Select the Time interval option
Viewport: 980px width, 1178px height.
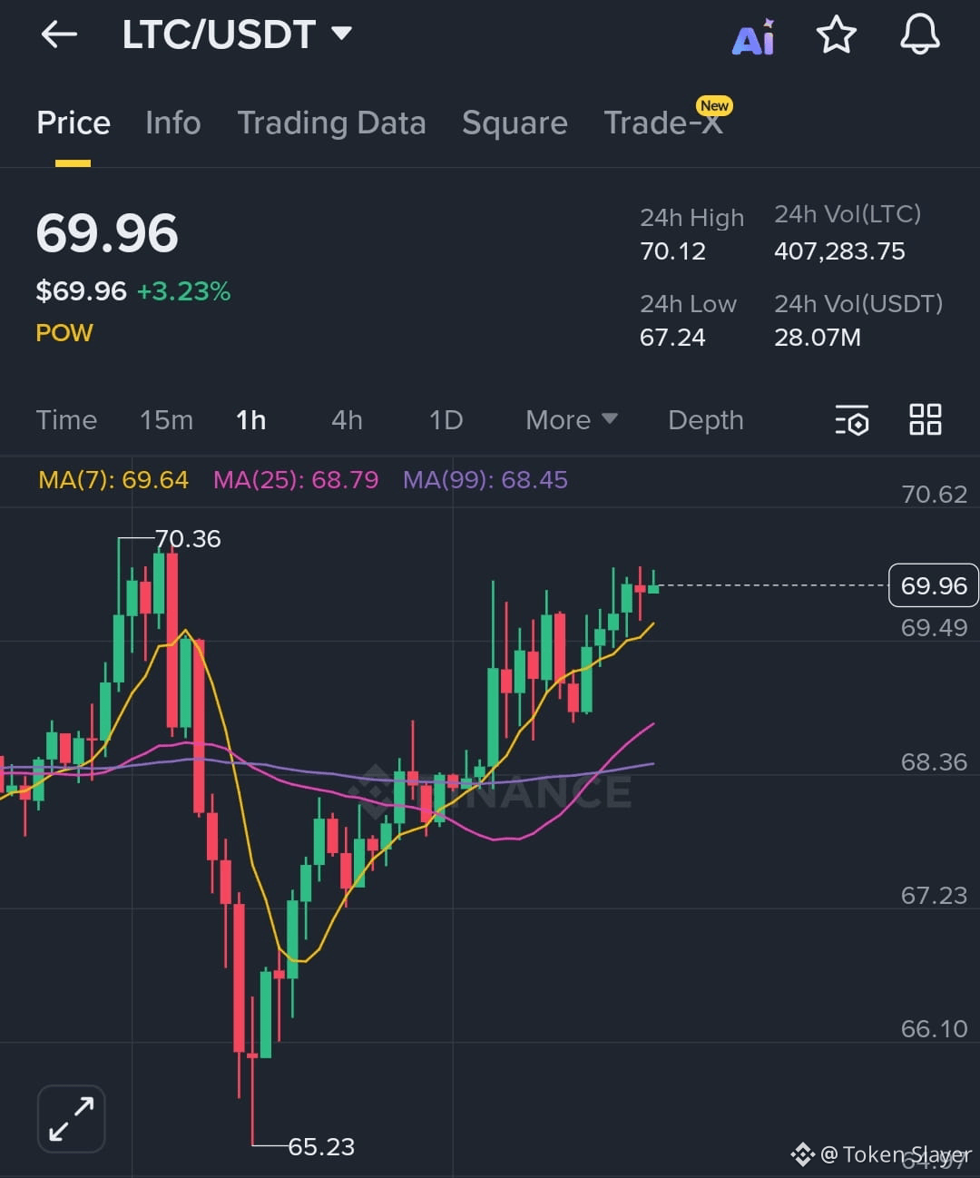pyautogui.click(x=66, y=420)
